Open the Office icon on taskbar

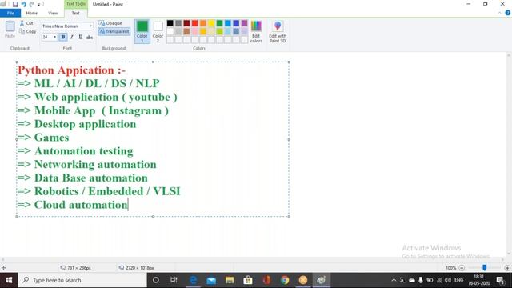tap(266, 280)
